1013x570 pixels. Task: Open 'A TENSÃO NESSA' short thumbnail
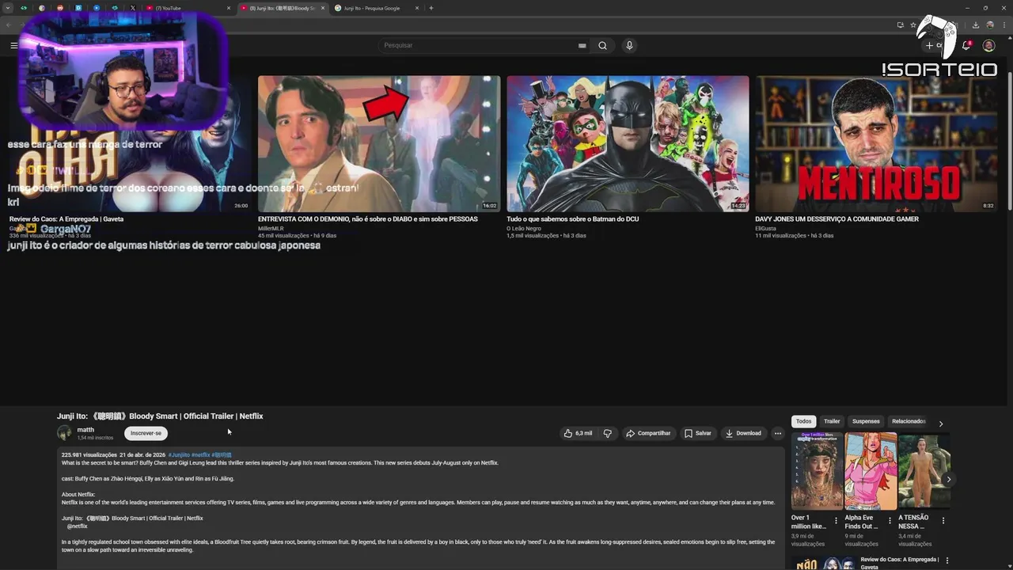(924, 471)
